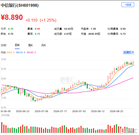Switch to the 分时 chart tab

(4, 45)
